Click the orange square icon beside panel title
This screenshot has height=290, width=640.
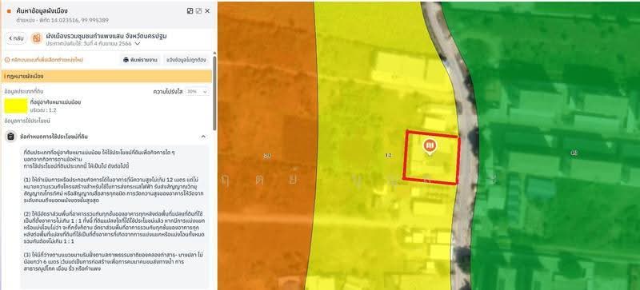click(9, 11)
